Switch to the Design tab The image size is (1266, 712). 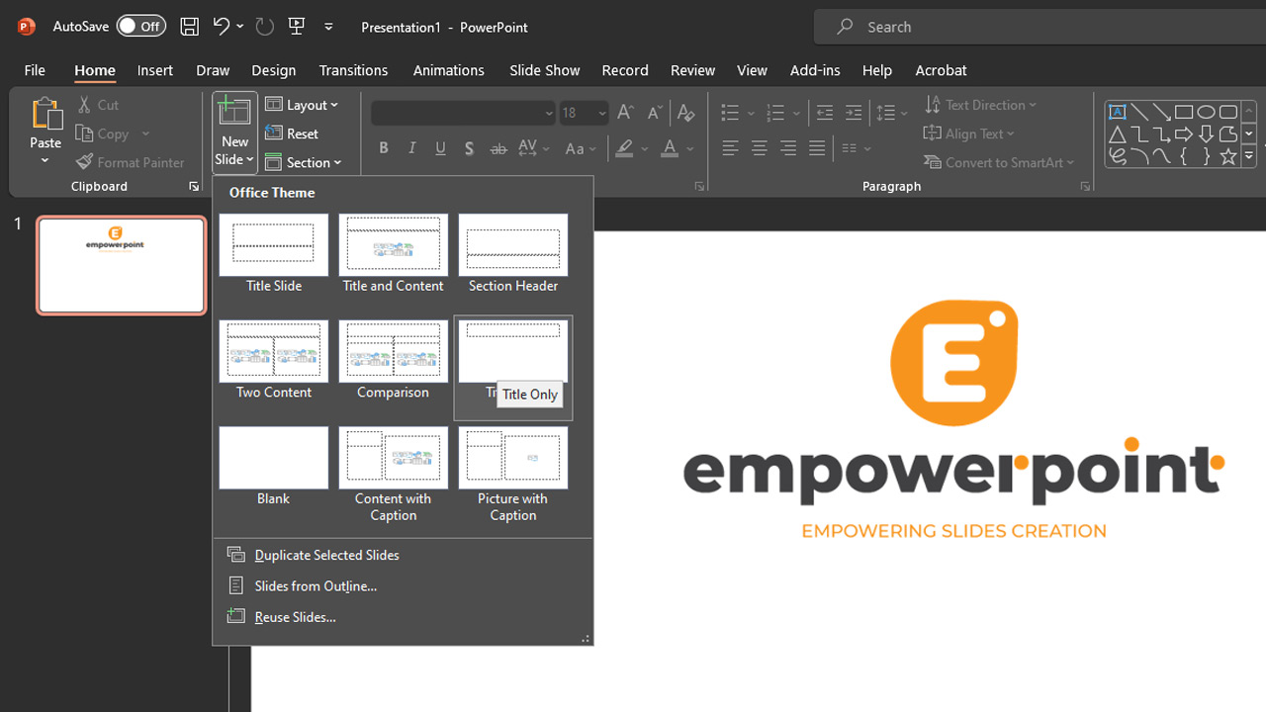tap(274, 70)
